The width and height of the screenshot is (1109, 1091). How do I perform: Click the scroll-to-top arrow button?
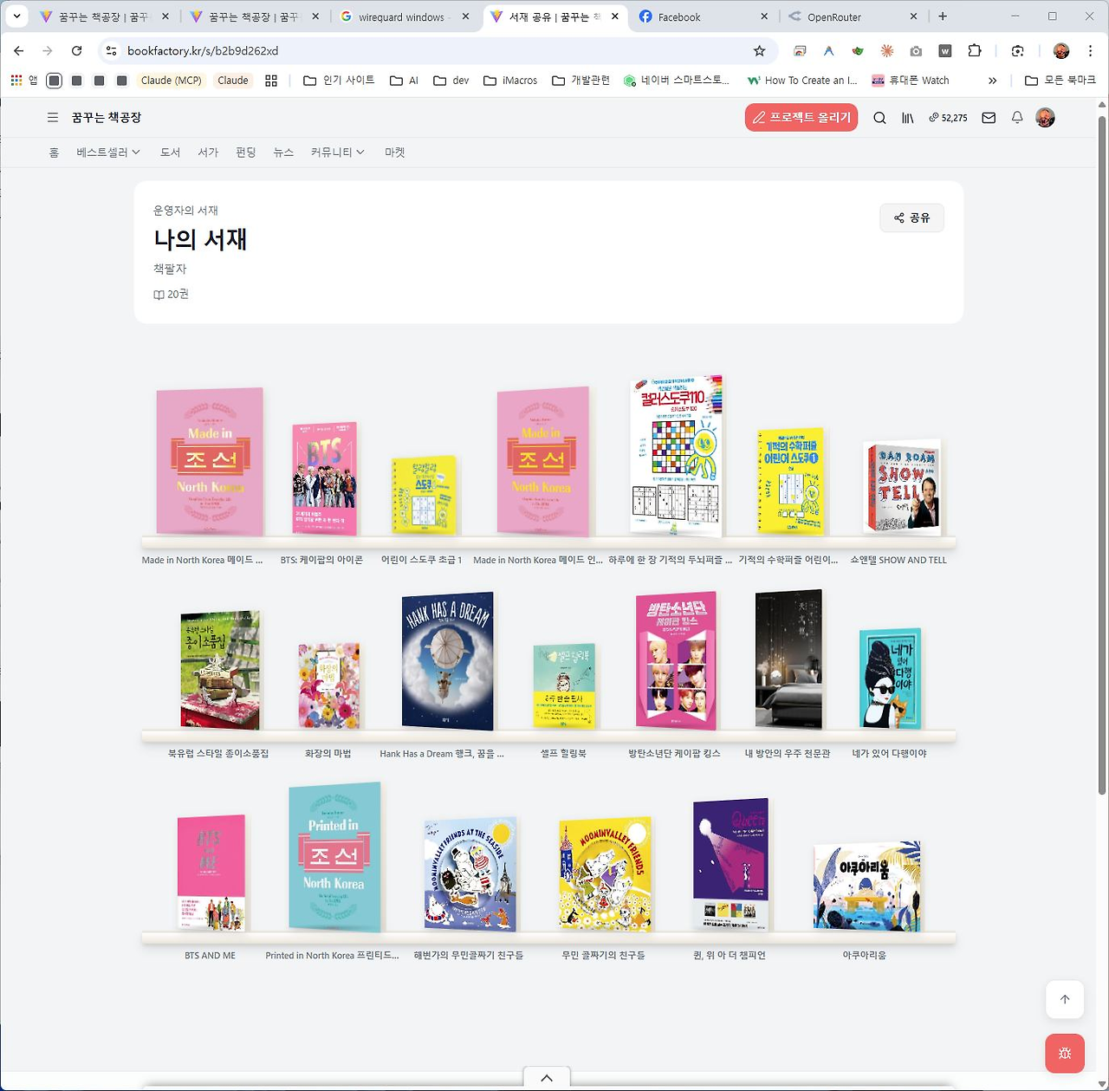tap(1065, 999)
